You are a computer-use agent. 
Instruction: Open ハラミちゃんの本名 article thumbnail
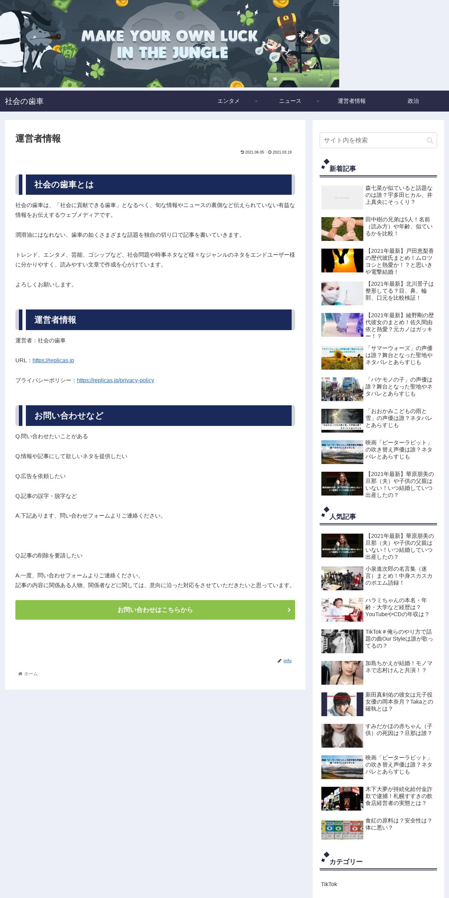342,610
